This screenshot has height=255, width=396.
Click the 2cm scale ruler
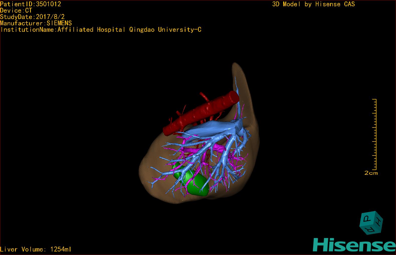point(374,134)
